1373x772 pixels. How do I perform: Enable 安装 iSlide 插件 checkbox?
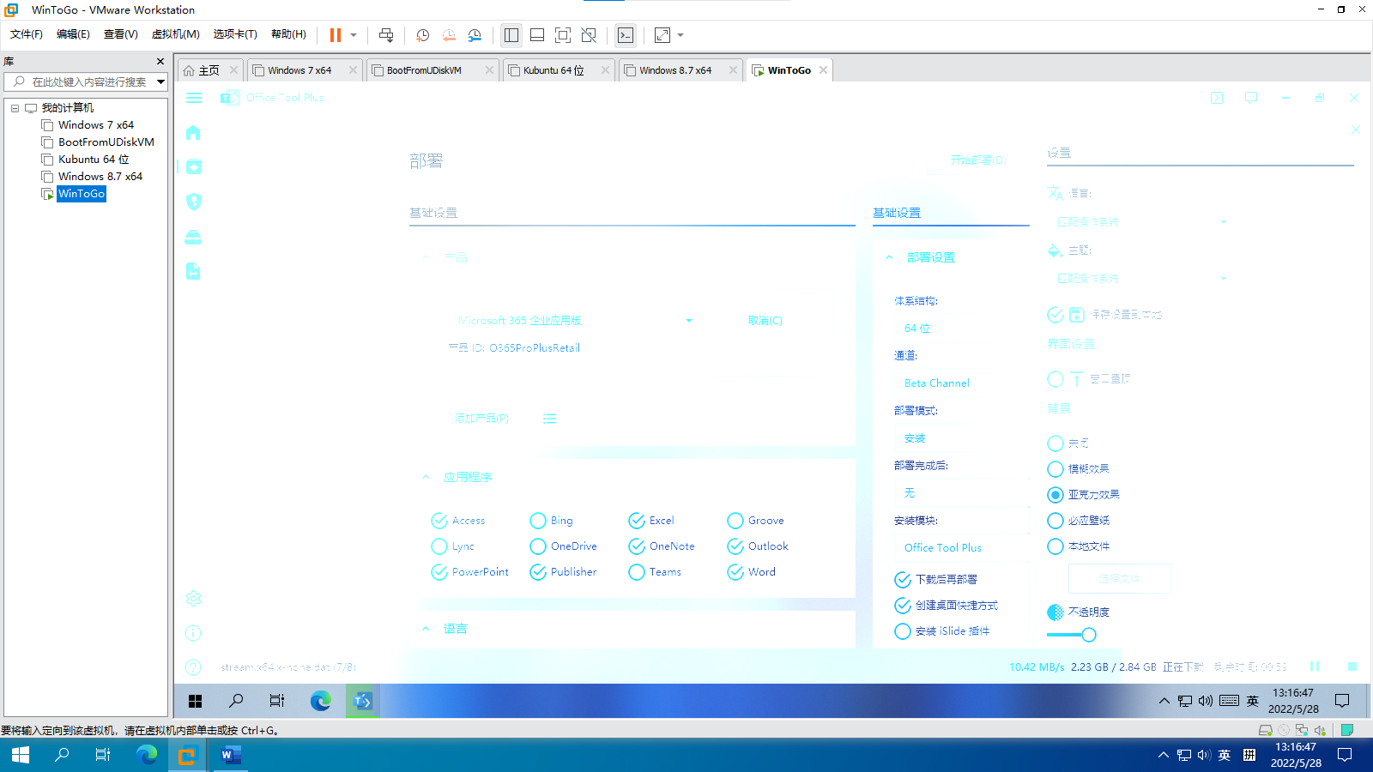[x=903, y=631]
